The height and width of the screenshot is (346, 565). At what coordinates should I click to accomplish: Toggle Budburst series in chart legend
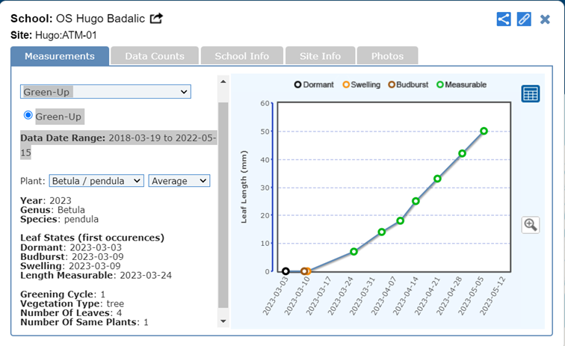pos(408,84)
